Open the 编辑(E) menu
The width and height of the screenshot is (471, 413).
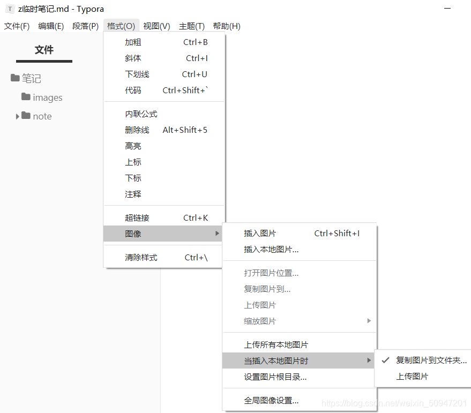point(51,26)
